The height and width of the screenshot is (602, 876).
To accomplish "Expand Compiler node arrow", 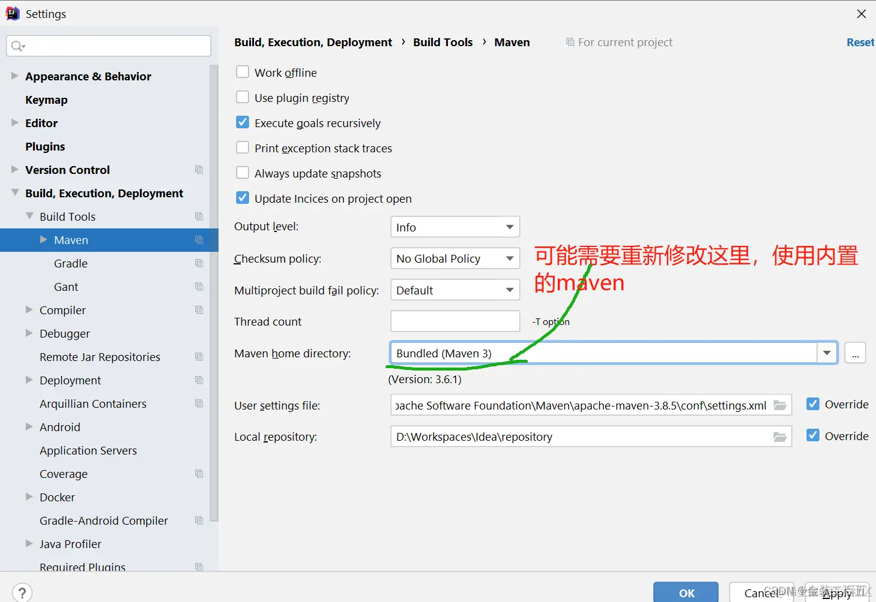I will coord(29,310).
